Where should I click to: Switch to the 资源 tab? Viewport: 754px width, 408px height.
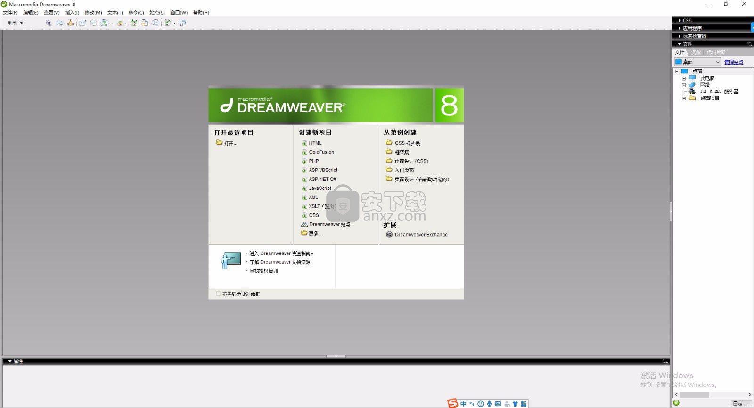(x=696, y=52)
